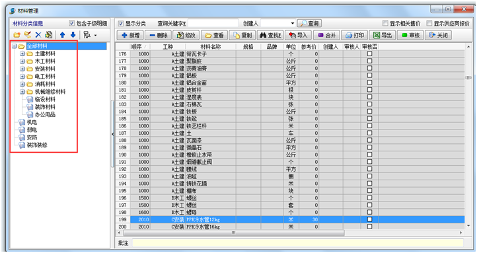Viewport: 477px width, 253px height.
Task: Click 合并 merge button
Action: 326,35
